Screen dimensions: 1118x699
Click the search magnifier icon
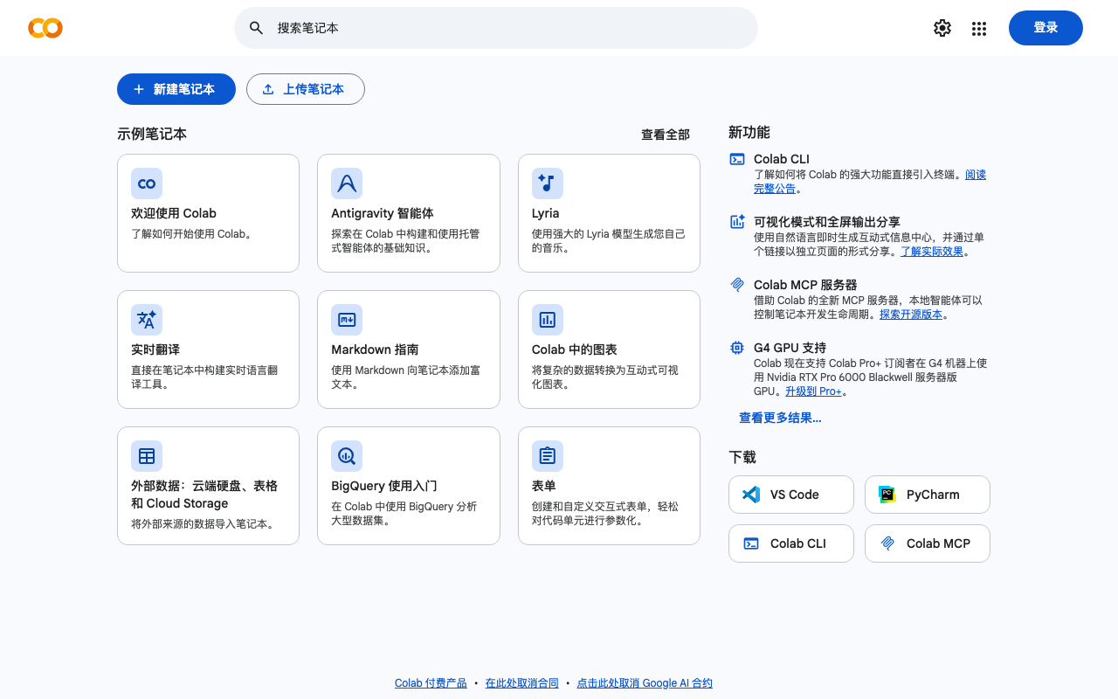click(x=257, y=28)
